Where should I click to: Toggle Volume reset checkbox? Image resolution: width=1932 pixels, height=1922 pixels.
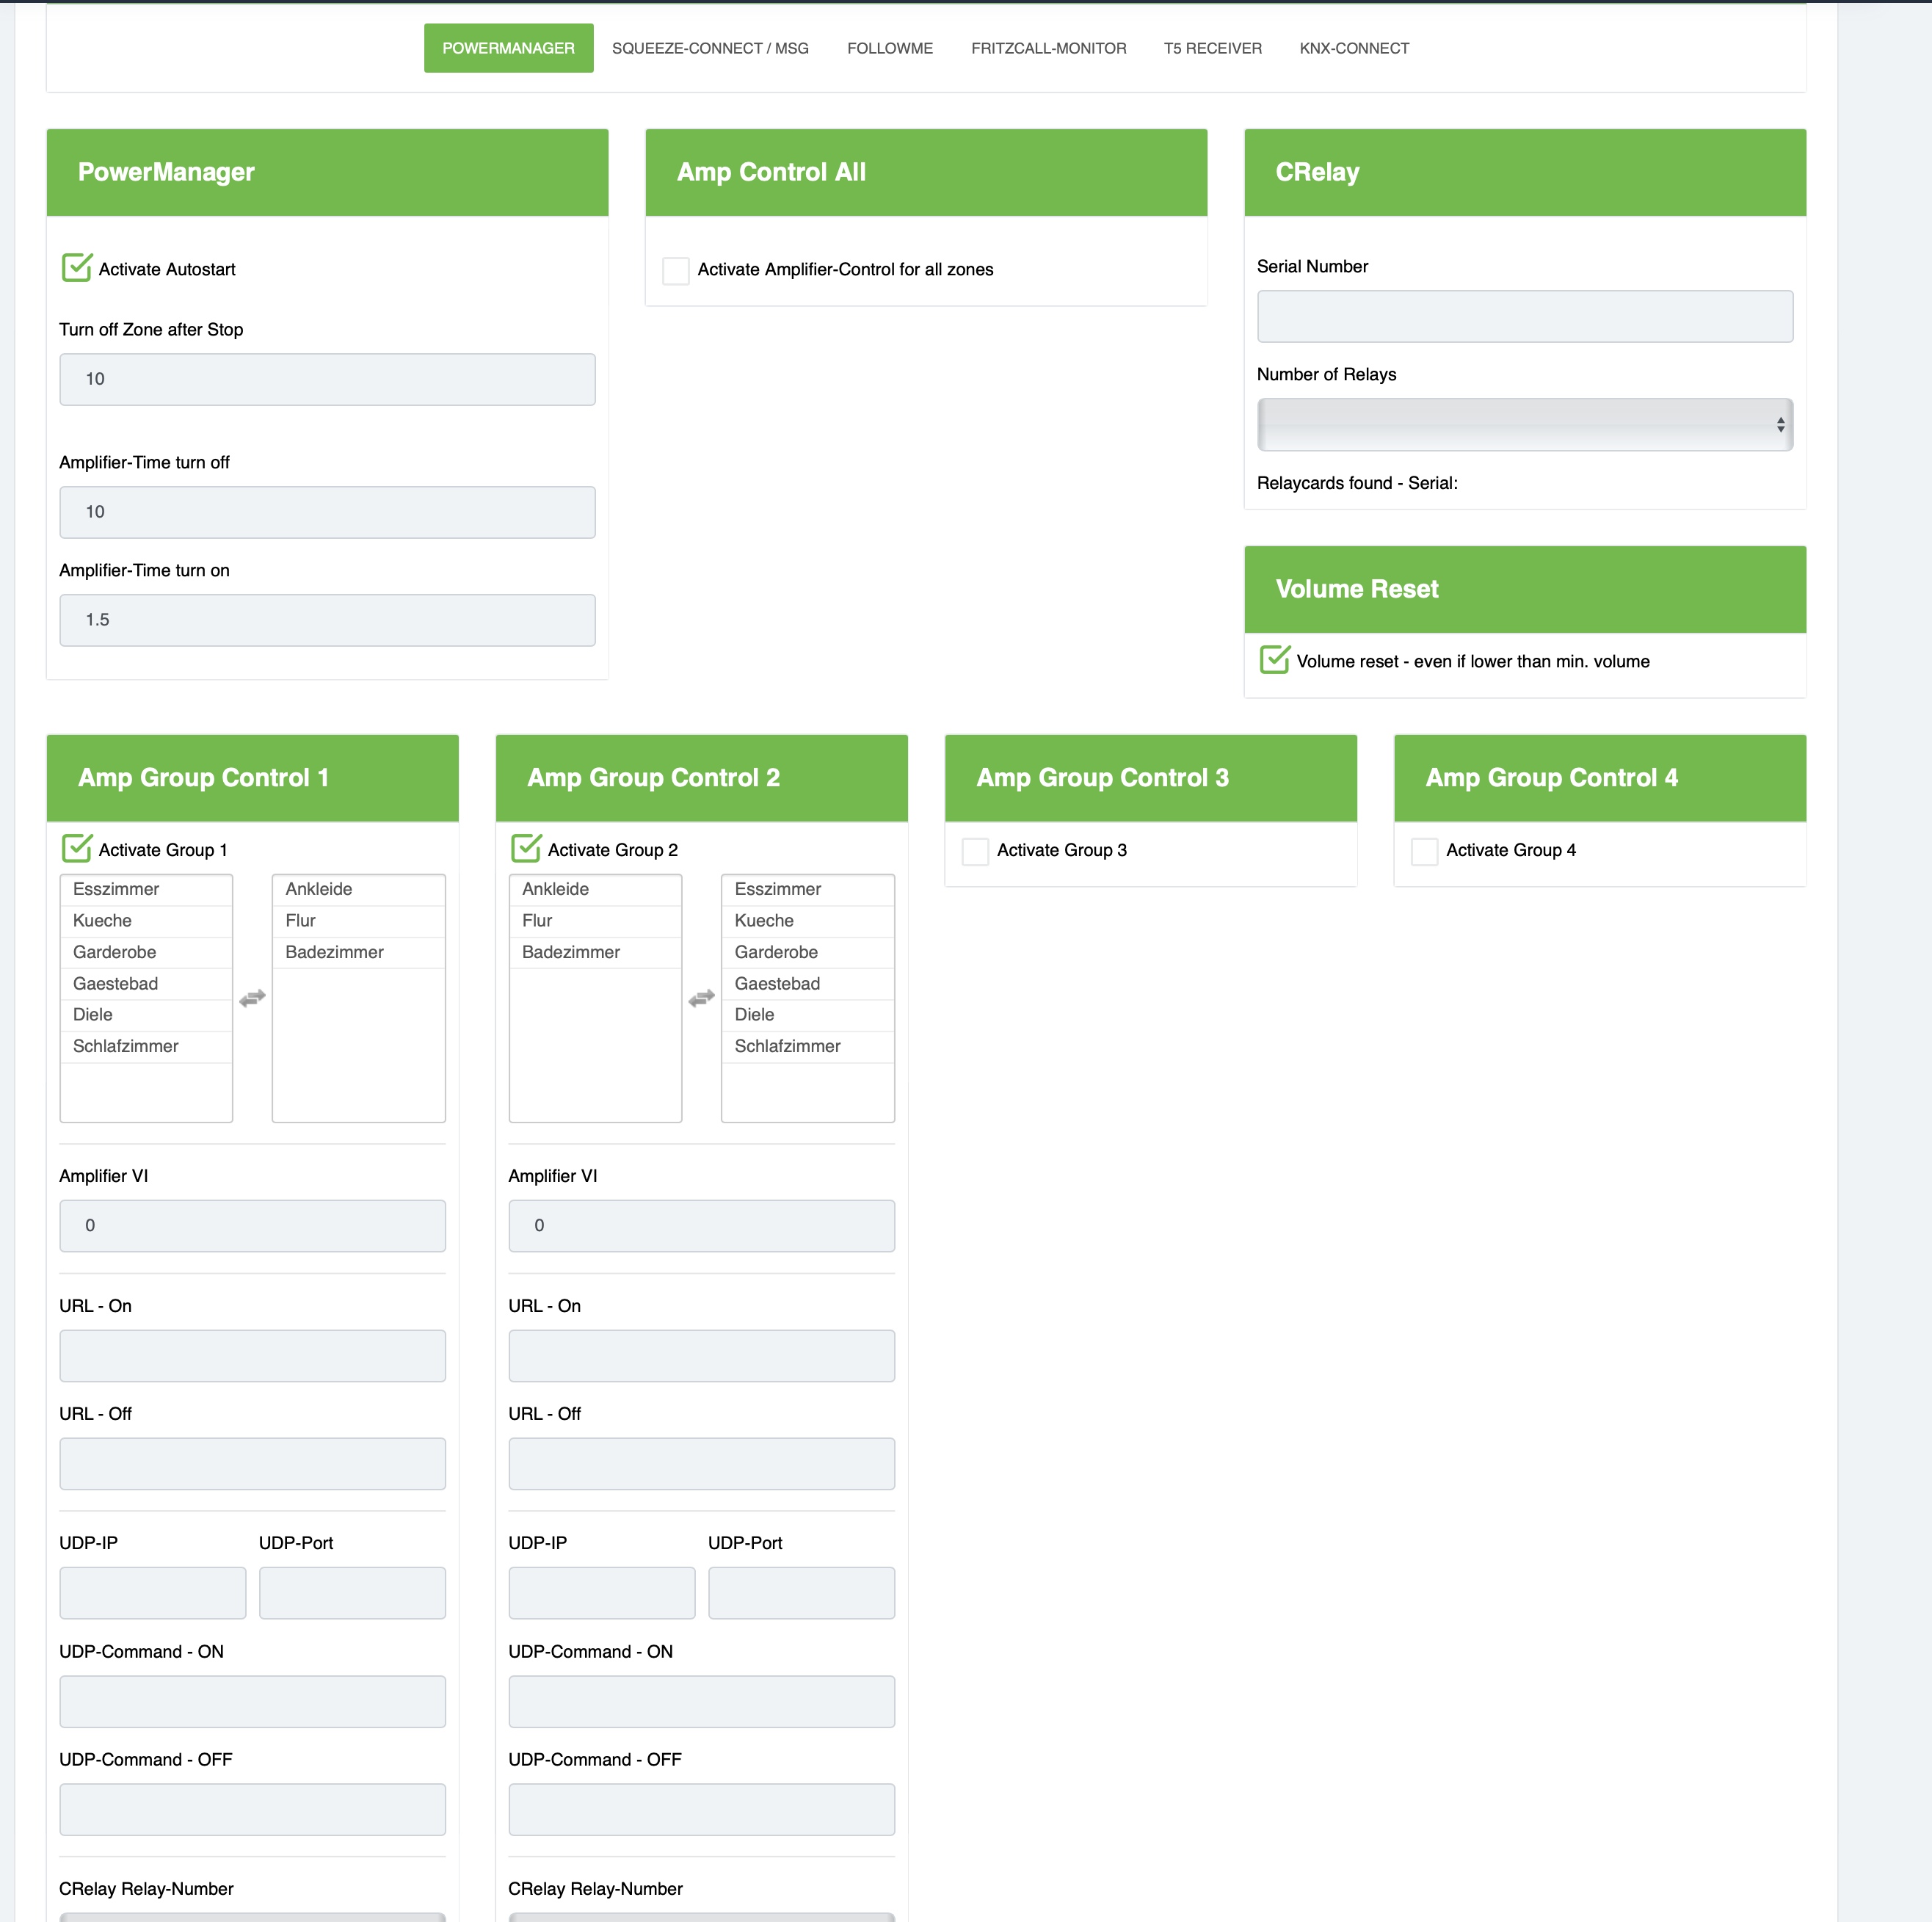[1274, 660]
